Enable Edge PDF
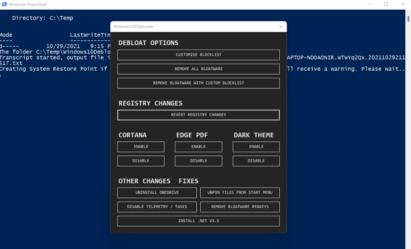 point(198,147)
